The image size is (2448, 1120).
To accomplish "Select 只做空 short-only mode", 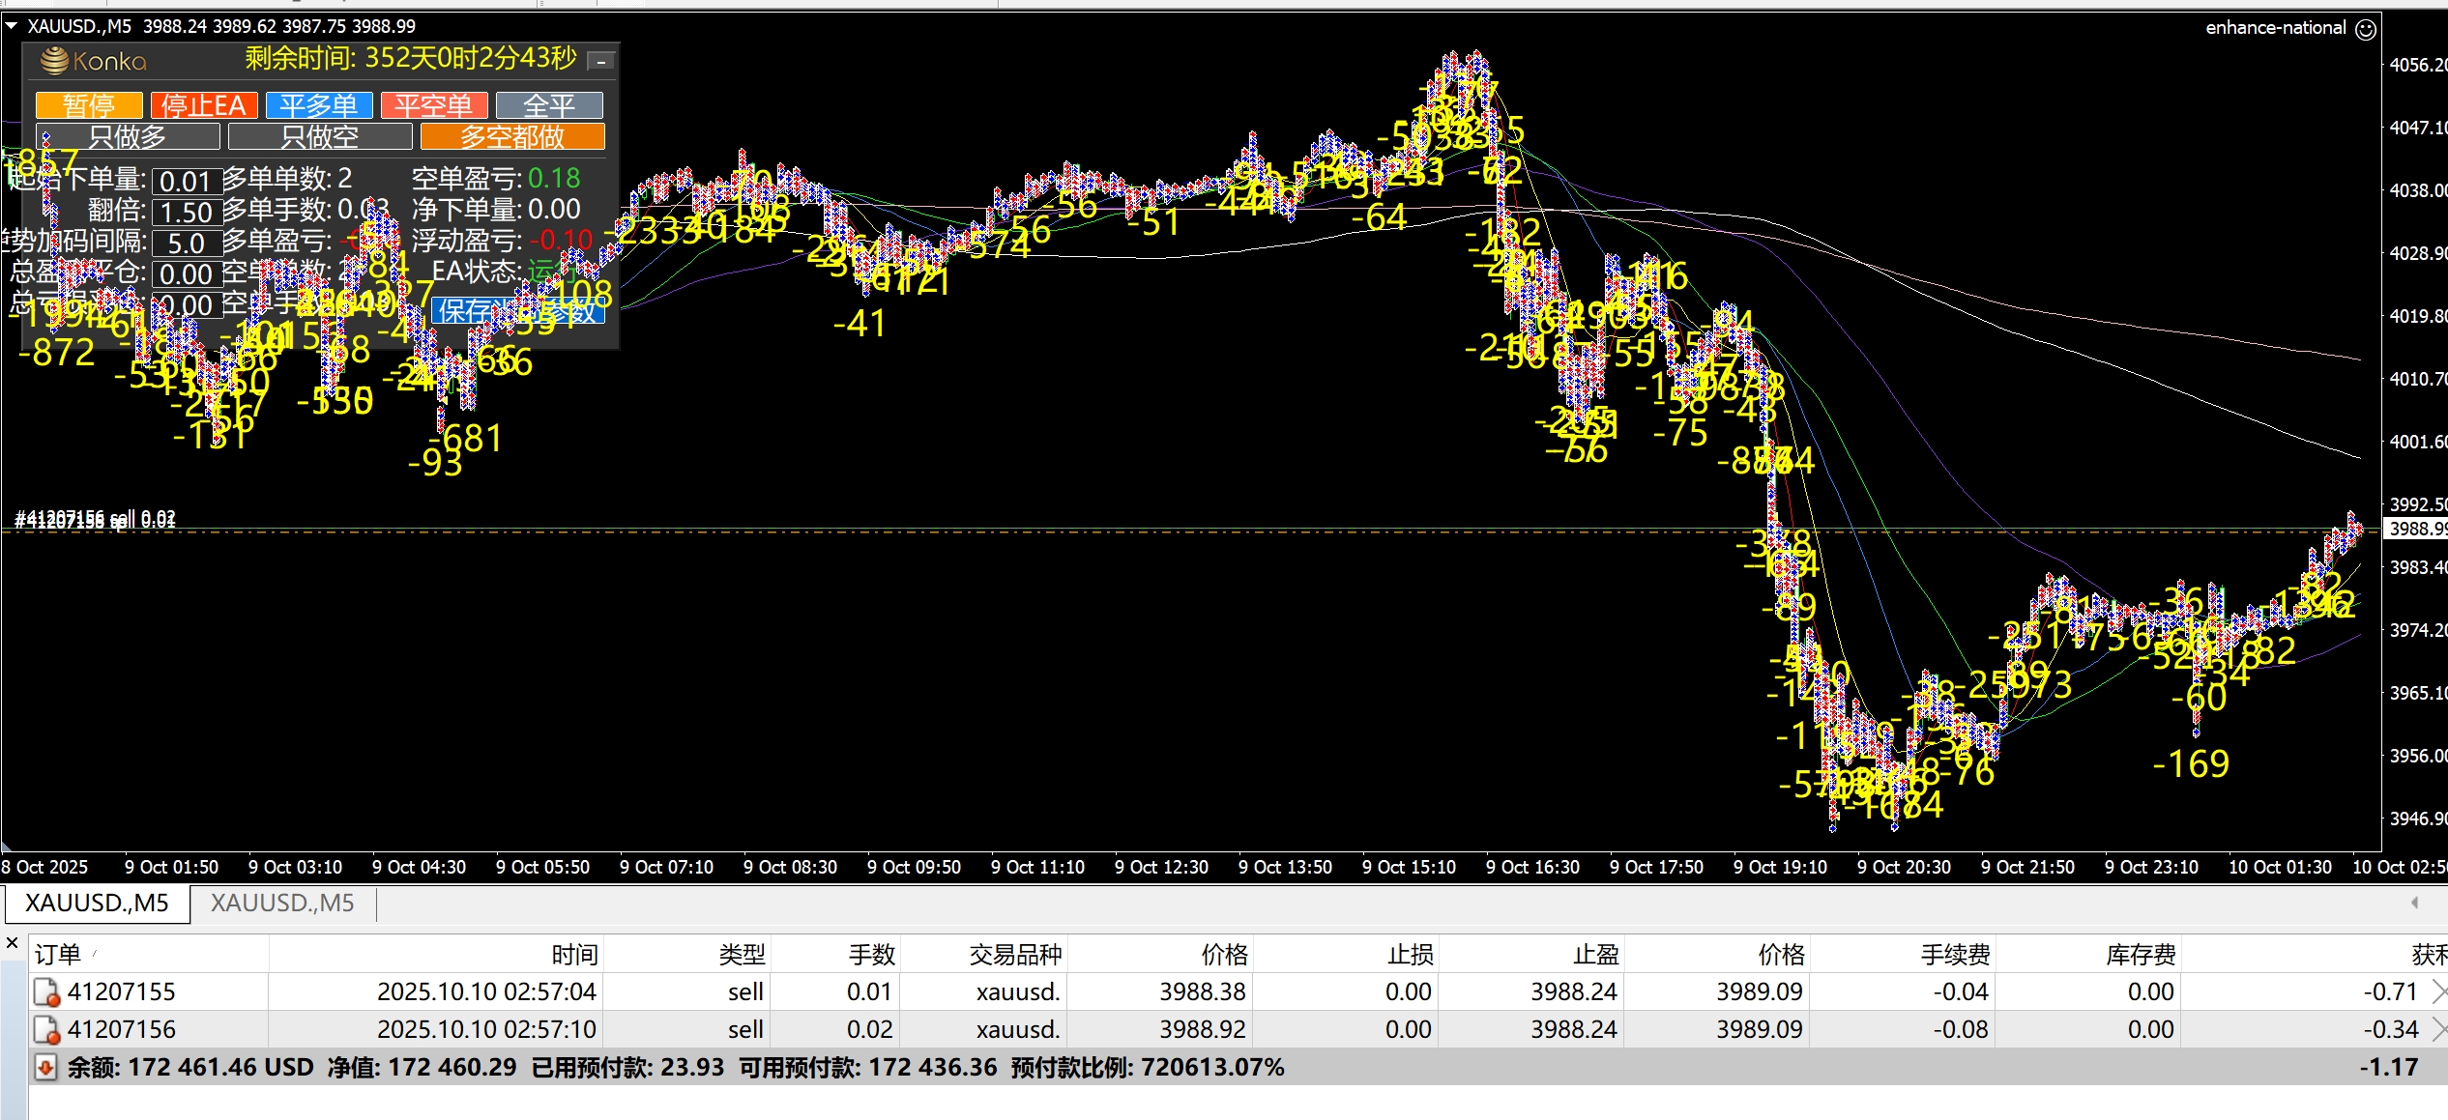I will (x=320, y=136).
